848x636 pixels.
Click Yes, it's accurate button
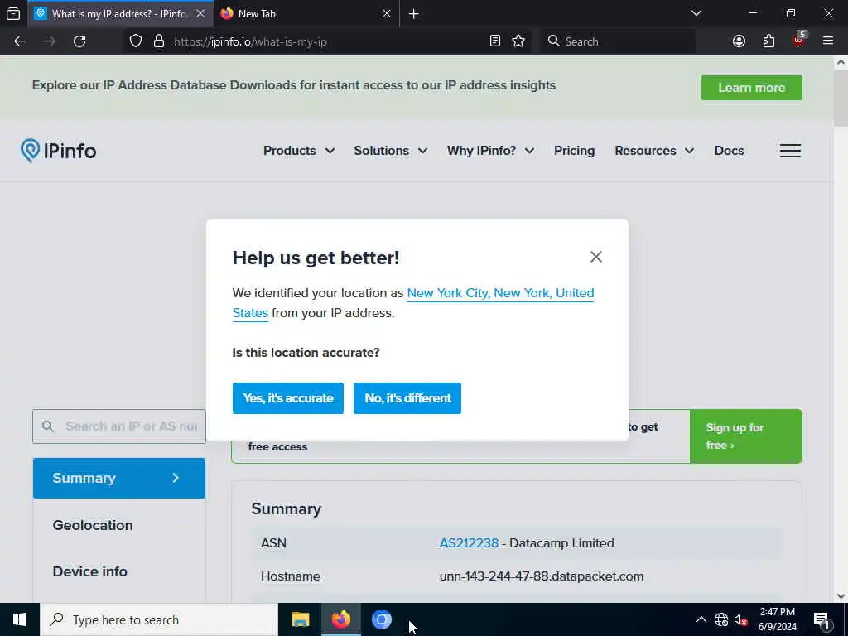click(x=287, y=398)
